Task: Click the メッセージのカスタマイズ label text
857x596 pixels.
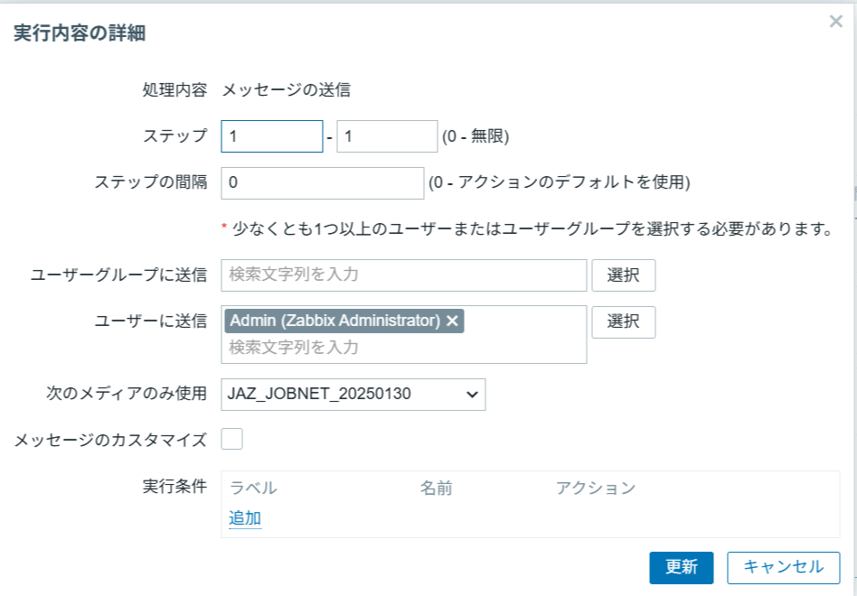Action: (x=110, y=440)
